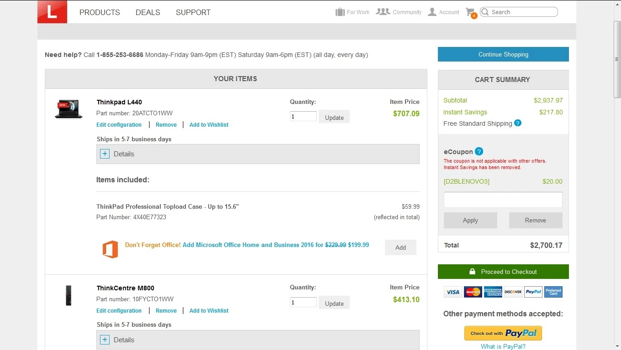
Task: Click the phone number 1-855-253-6686
Action: tap(120, 55)
